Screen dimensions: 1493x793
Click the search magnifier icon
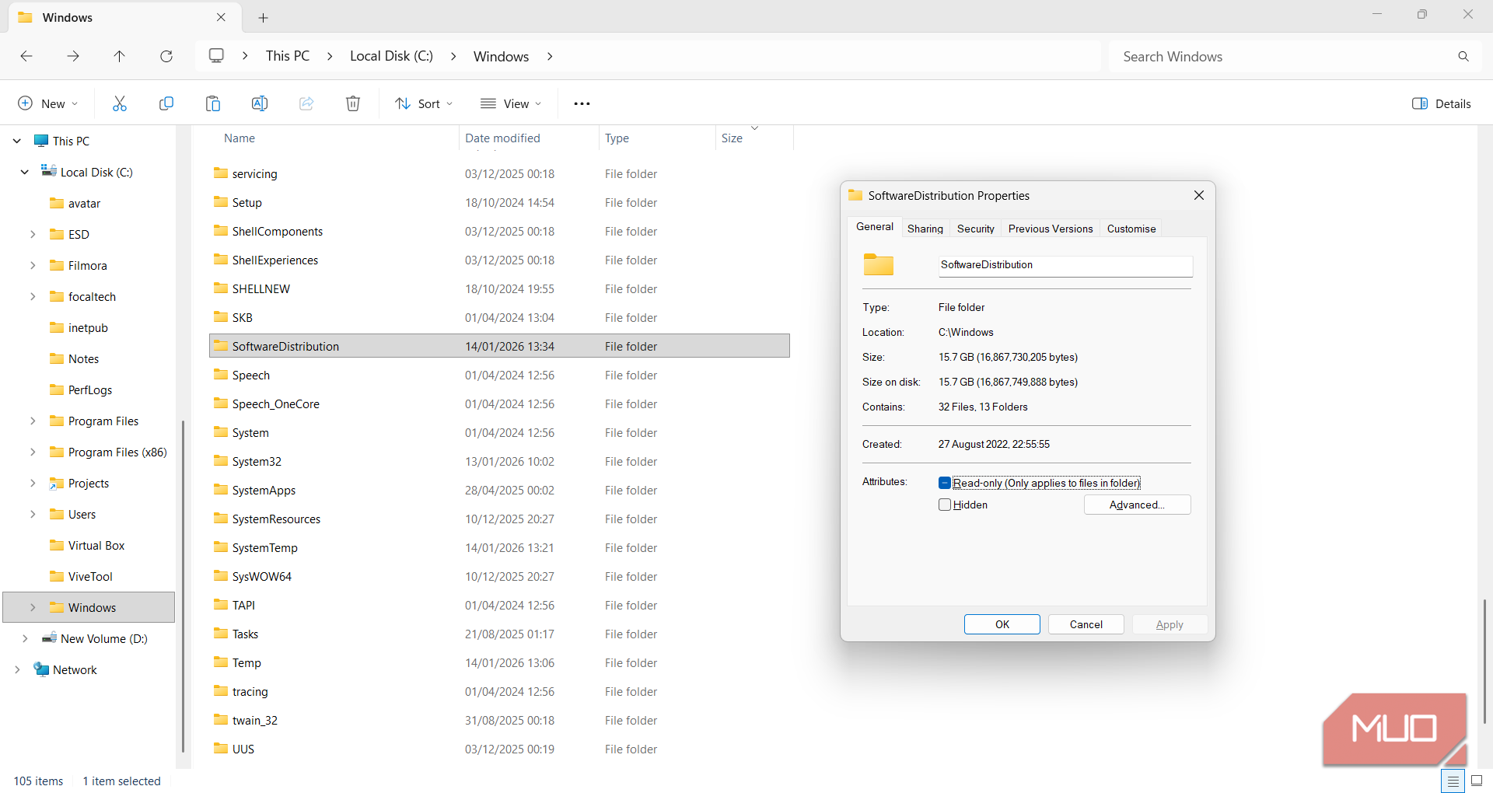click(x=1463, y=56)
